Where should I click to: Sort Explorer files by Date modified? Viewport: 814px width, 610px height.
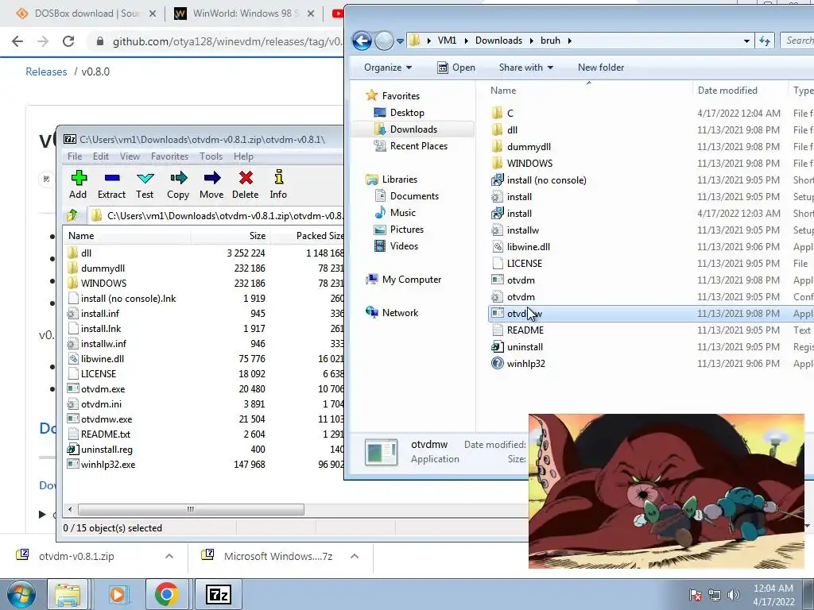727,91
